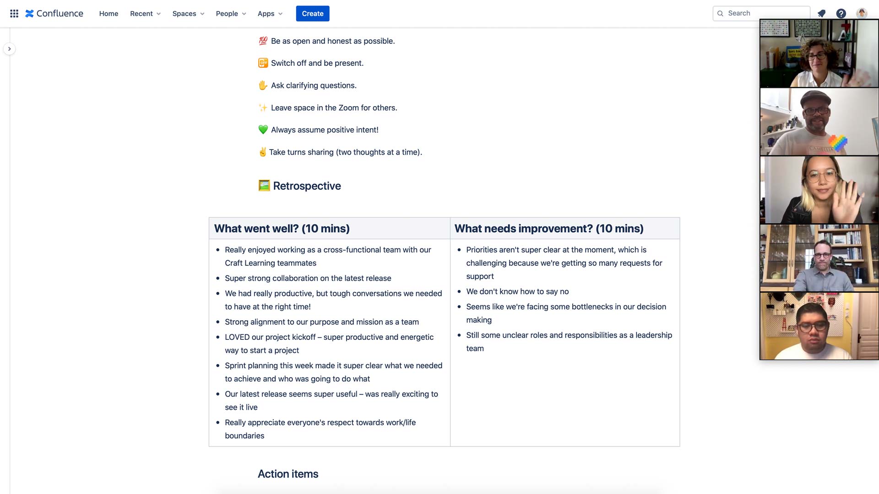Image resolution: width=879 pixels, height=494 pixels.
Task: Click the sidebar collapse arrow icon
Action: (9, 49)
